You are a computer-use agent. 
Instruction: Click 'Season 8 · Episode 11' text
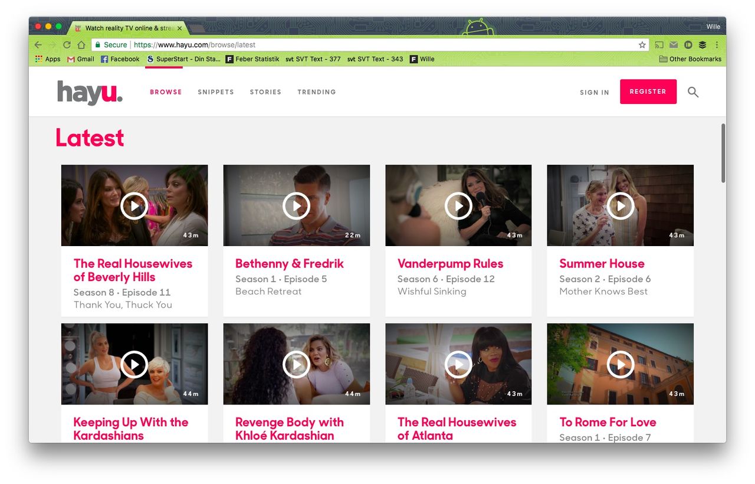click(x=122, y=293)
